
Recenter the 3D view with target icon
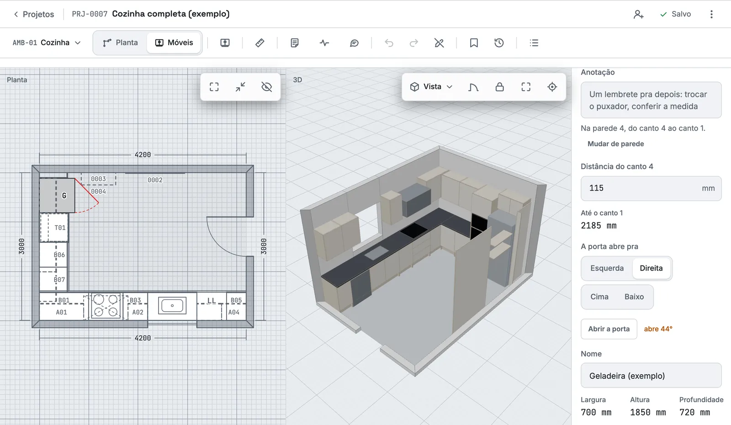point(552,87)
